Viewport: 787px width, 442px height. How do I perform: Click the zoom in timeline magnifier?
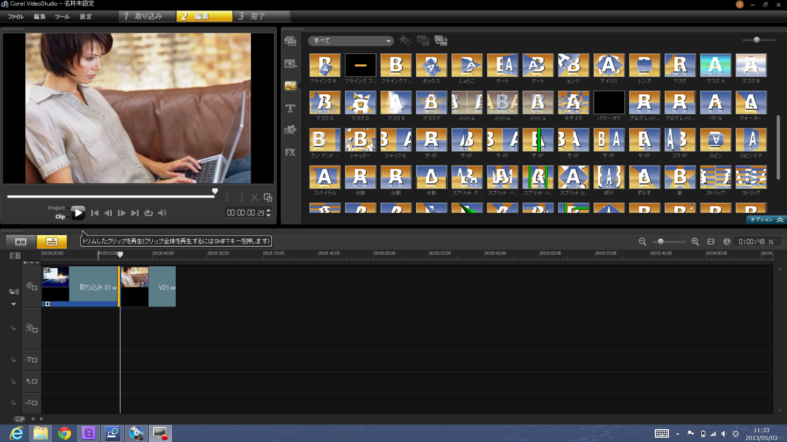tap(695, 242)
